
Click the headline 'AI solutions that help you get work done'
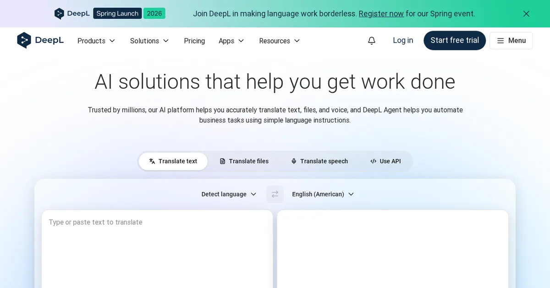pyautogui.click(x=275, y=82)
